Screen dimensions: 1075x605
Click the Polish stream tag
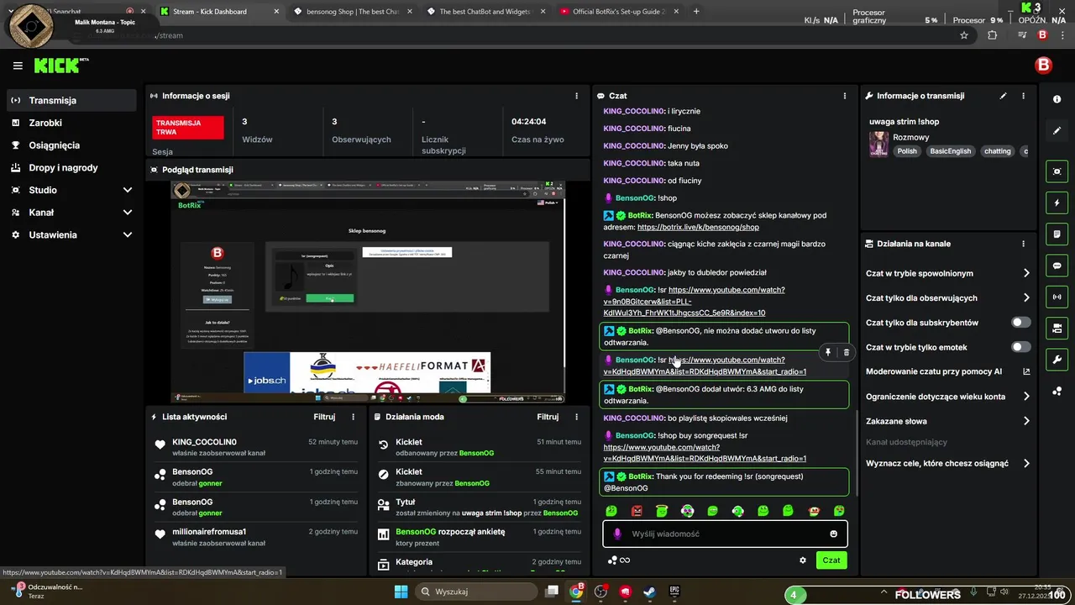coord(907,151)
